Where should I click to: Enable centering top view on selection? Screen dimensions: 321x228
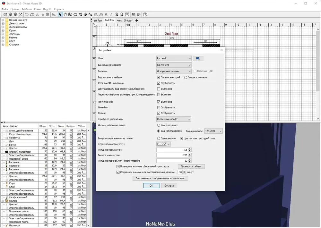coord(159,89)
